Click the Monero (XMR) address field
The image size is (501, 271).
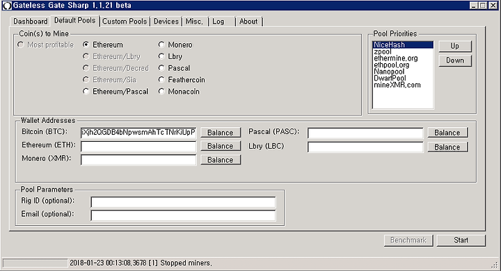tap(138, 160)
